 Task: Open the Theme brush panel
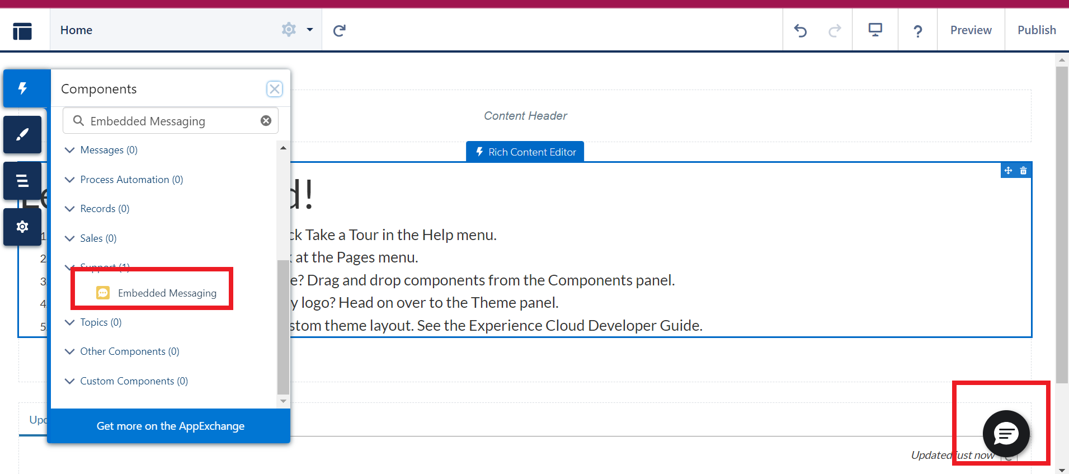(x=22, y=134)
